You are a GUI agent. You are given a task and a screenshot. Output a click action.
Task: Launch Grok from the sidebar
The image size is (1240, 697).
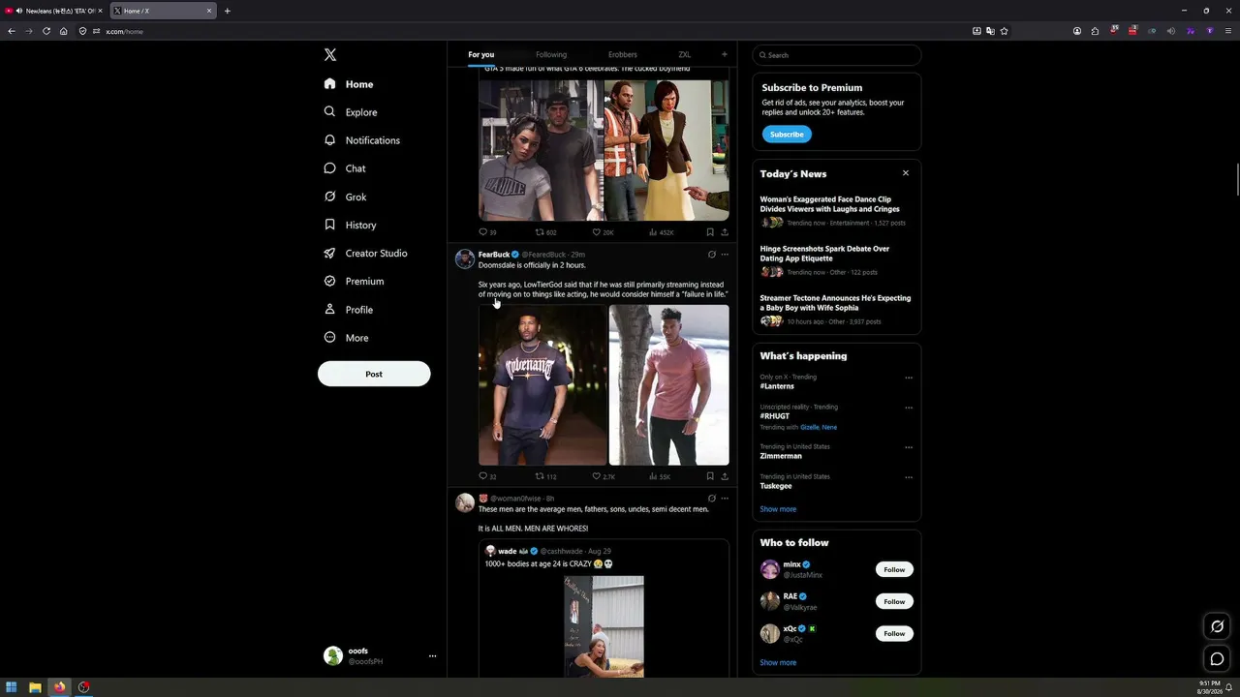coord(345,197)
